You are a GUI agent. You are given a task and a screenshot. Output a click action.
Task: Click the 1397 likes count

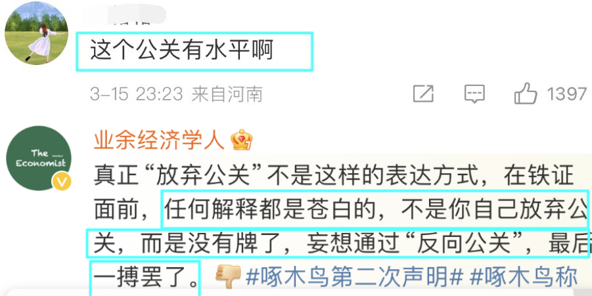pyautogui.click(x=567, y=93)
